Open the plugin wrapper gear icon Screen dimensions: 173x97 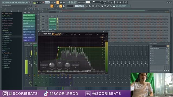(x=40, y=31)
